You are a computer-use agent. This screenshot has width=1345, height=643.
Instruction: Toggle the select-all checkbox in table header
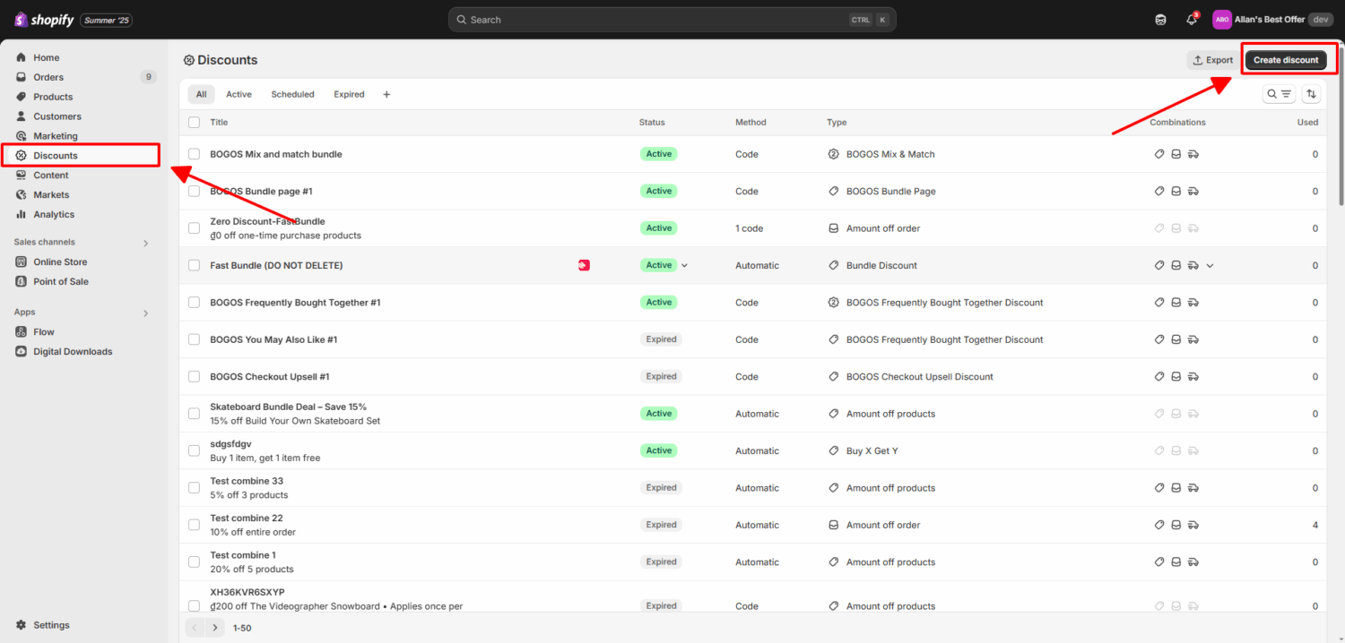point(195,123)
